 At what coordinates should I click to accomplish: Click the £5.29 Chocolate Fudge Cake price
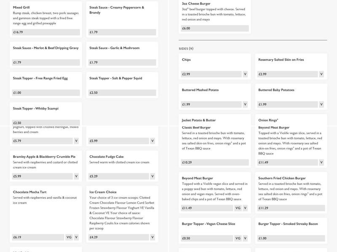pos(119,176)
